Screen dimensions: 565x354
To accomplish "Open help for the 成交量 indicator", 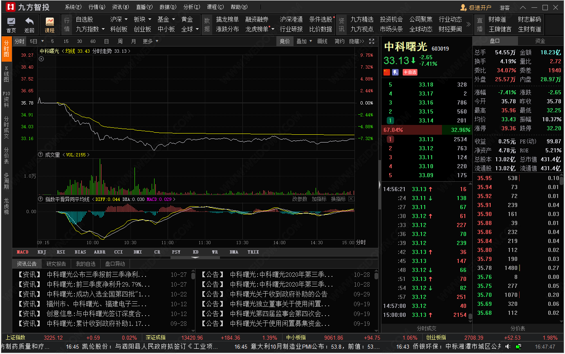I will click(x=40, y=155).
